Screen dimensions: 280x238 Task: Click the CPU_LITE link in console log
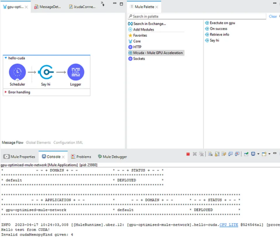[229, 225]
